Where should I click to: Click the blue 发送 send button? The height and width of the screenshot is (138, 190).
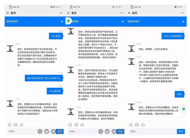(x=181, y=131)
